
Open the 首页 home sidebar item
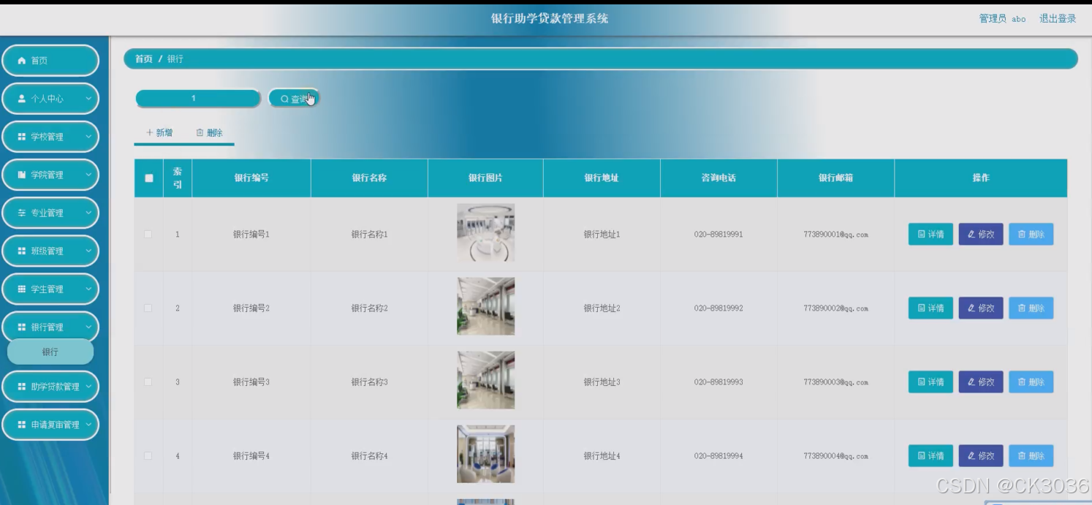(50, 61)
